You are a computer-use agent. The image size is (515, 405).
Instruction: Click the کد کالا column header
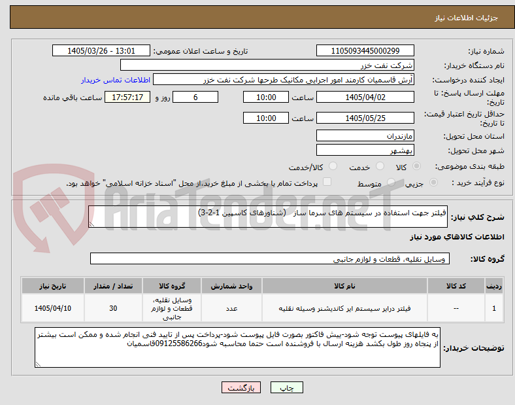(456, 286)
